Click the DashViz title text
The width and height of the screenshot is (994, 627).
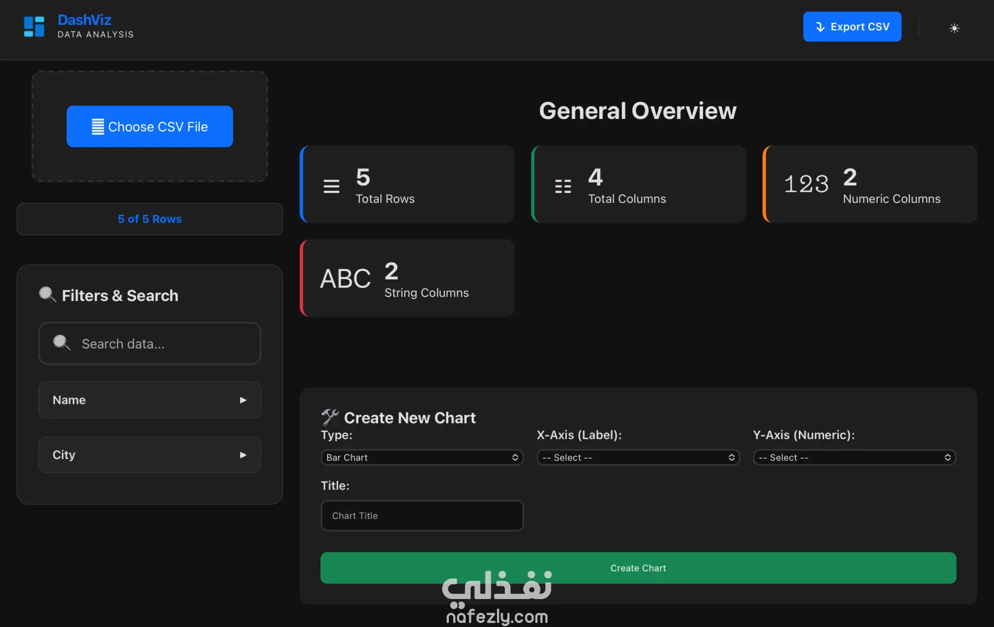[x=84, y=20]
